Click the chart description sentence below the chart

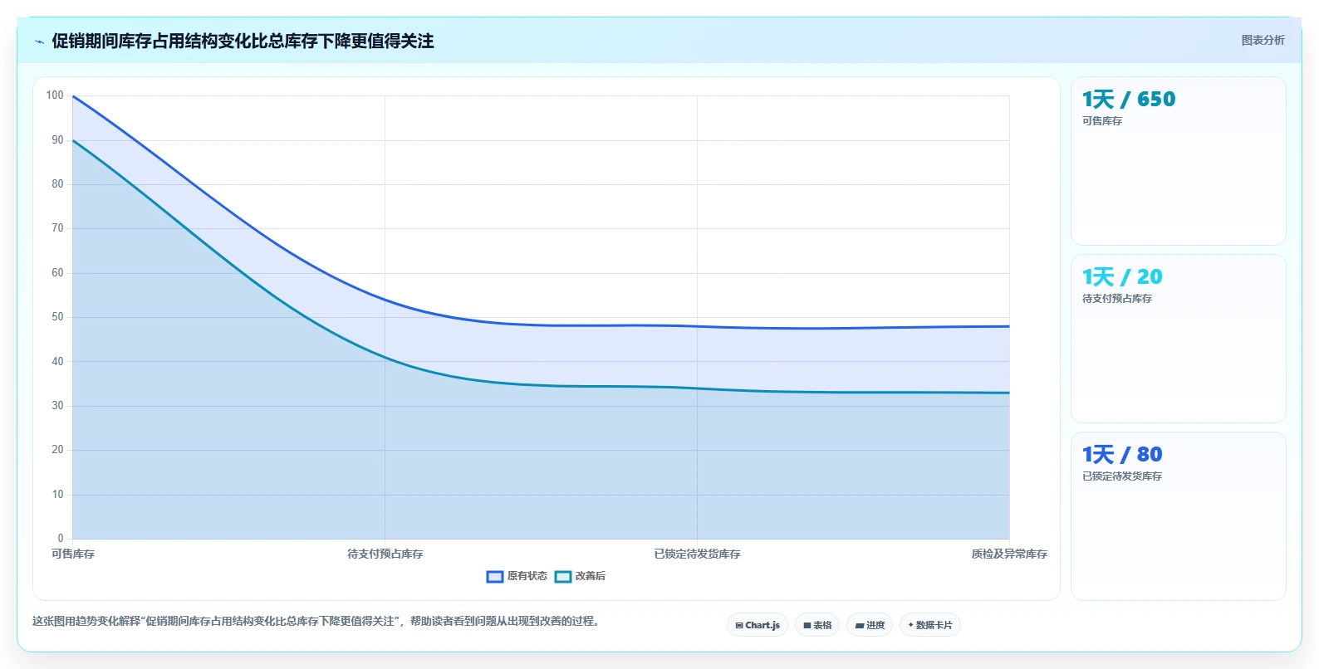[x=316, y=621]
